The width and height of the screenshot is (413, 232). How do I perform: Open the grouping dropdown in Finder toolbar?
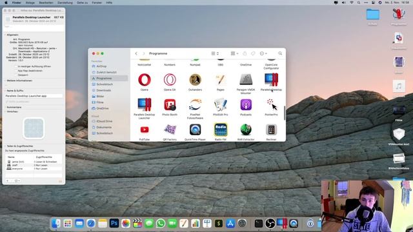[x=234, y=53]
